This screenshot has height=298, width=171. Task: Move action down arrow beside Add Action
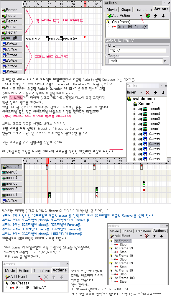[163, 16]
